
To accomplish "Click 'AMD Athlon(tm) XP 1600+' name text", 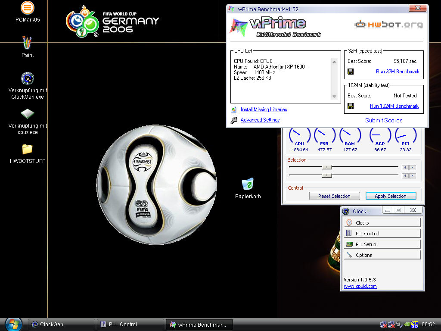I will tap(280, 67).
